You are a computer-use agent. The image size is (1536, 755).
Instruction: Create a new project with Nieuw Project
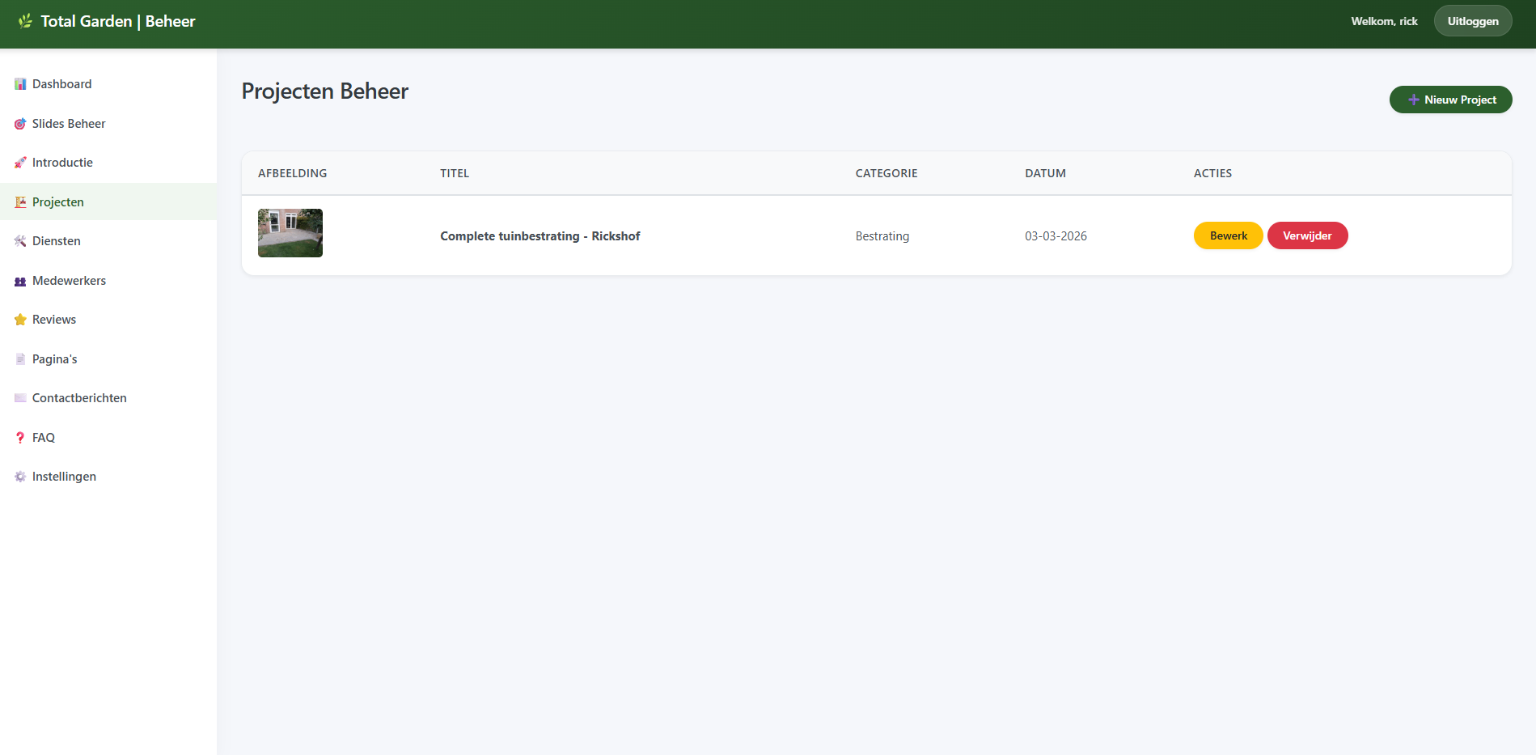click(1450, 100)
